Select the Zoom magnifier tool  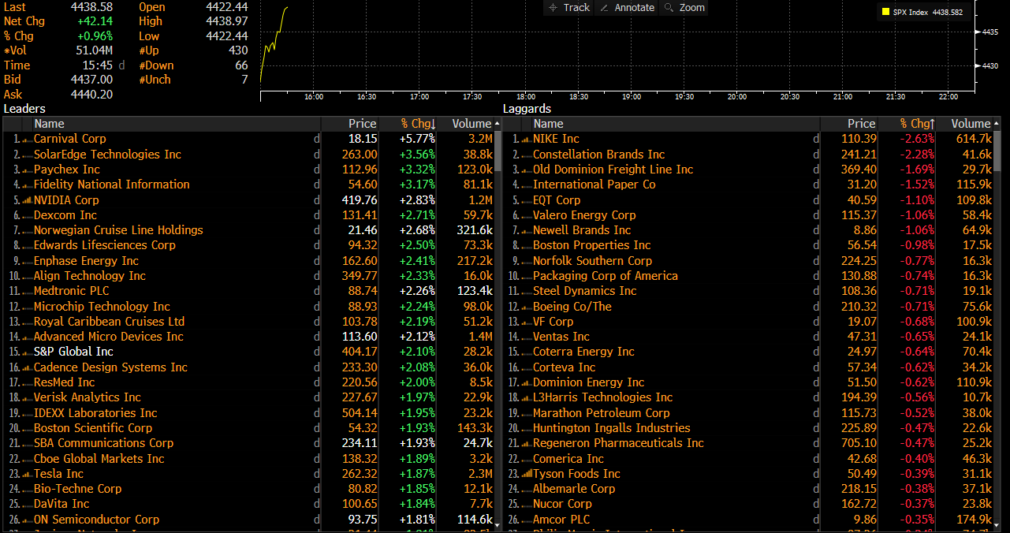669,8
